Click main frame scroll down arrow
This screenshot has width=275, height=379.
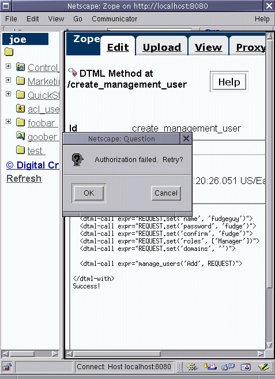[269, 345]
